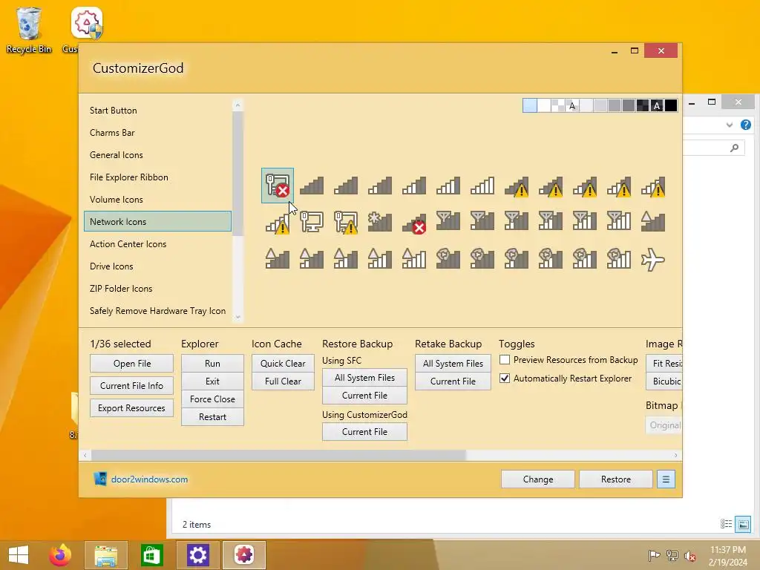Select the plain three-bar wireless signal icon
This screenshot has height=570, width=760.
tap(414, 186)
